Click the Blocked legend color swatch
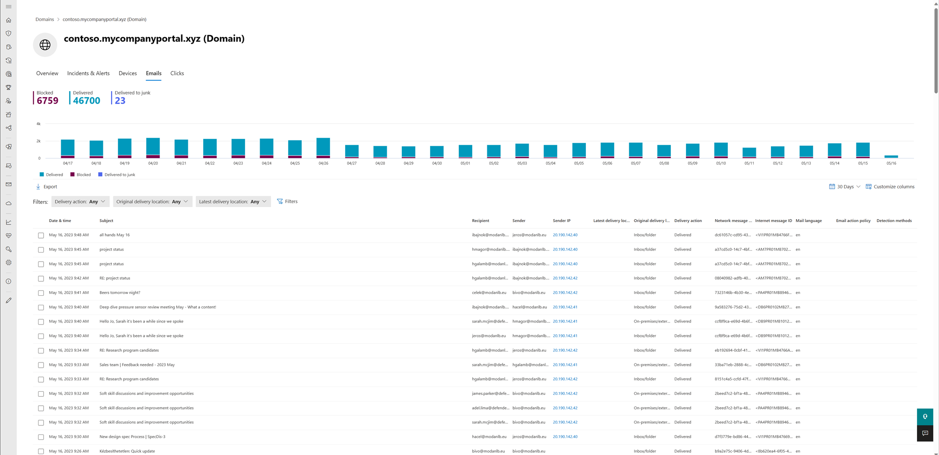 [x=72, y=175]
